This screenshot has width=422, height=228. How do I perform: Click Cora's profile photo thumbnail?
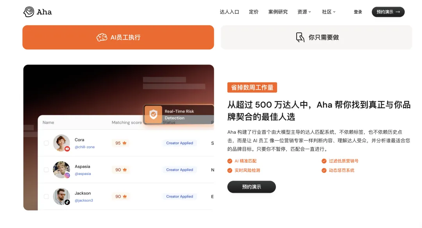coord(61,143)
